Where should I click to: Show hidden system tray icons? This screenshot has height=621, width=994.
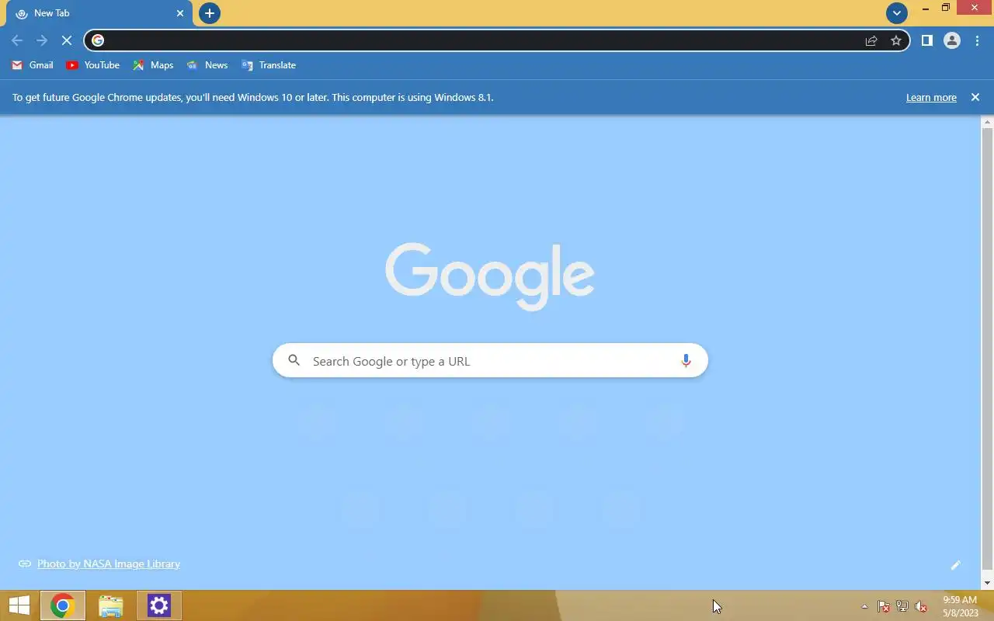point(864,606)
